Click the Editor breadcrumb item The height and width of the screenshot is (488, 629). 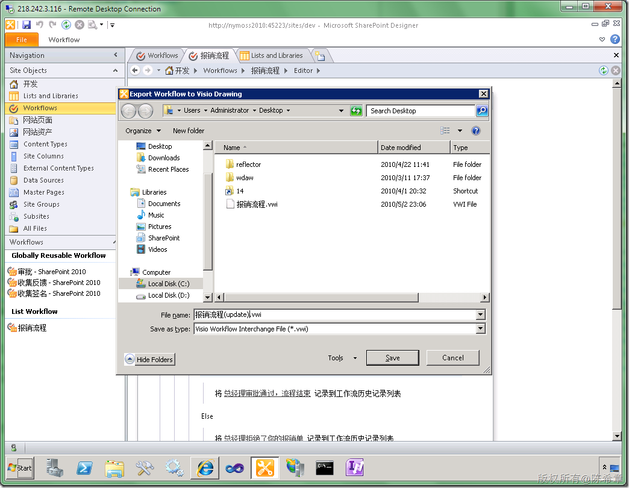click(303, 70)
